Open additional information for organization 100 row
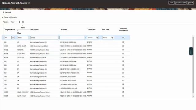 [x=123, y=77]
